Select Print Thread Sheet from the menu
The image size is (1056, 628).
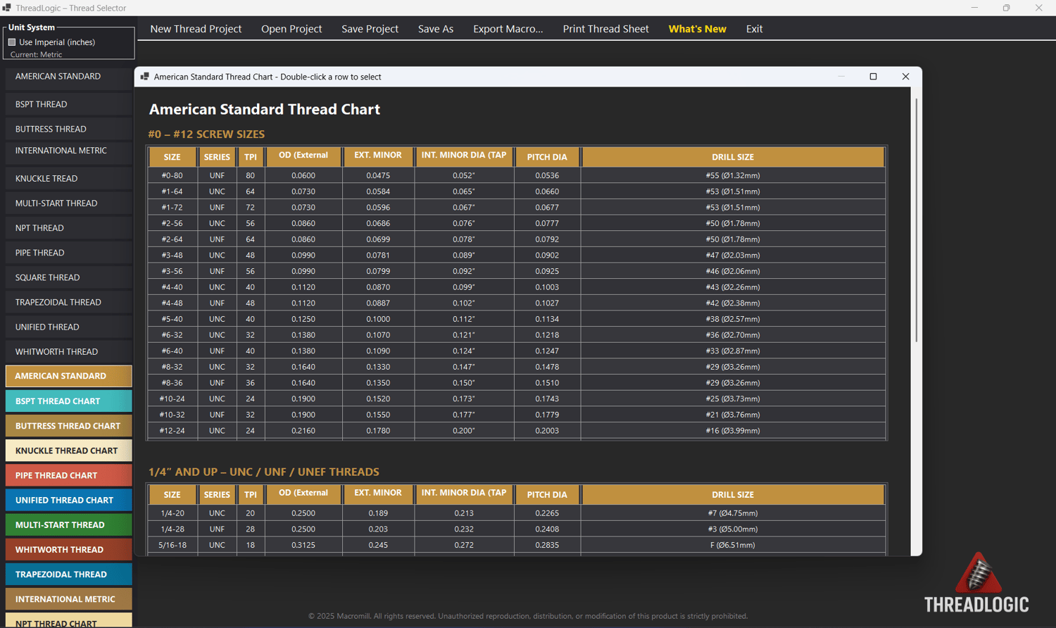[x=606, y=29]
